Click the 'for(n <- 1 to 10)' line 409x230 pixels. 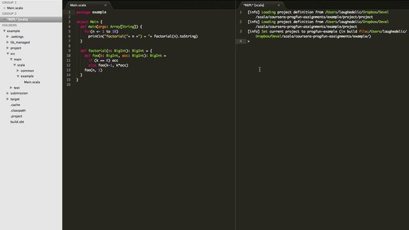click(x=101, y=31)
